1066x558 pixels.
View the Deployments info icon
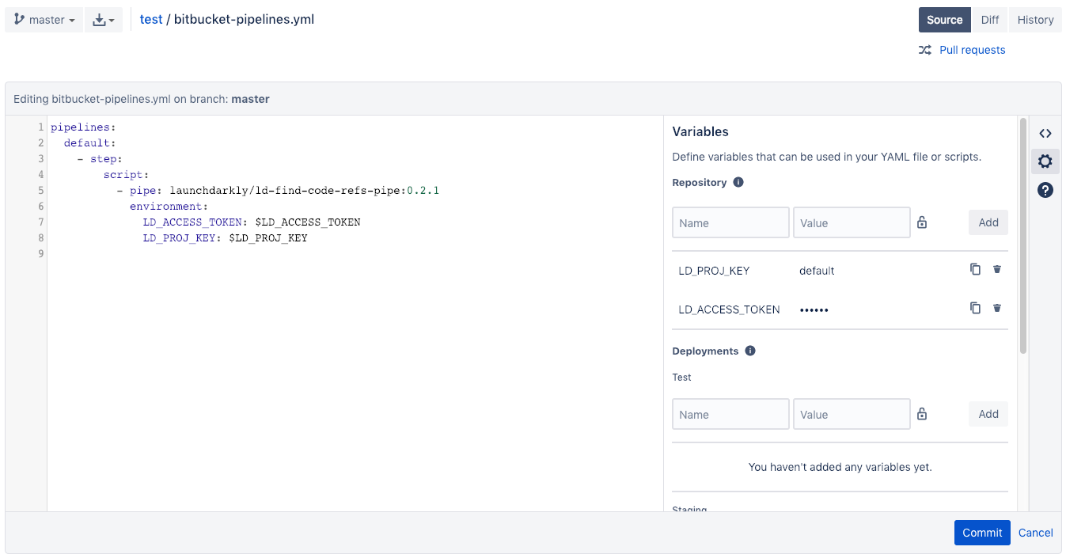point(749,351)
